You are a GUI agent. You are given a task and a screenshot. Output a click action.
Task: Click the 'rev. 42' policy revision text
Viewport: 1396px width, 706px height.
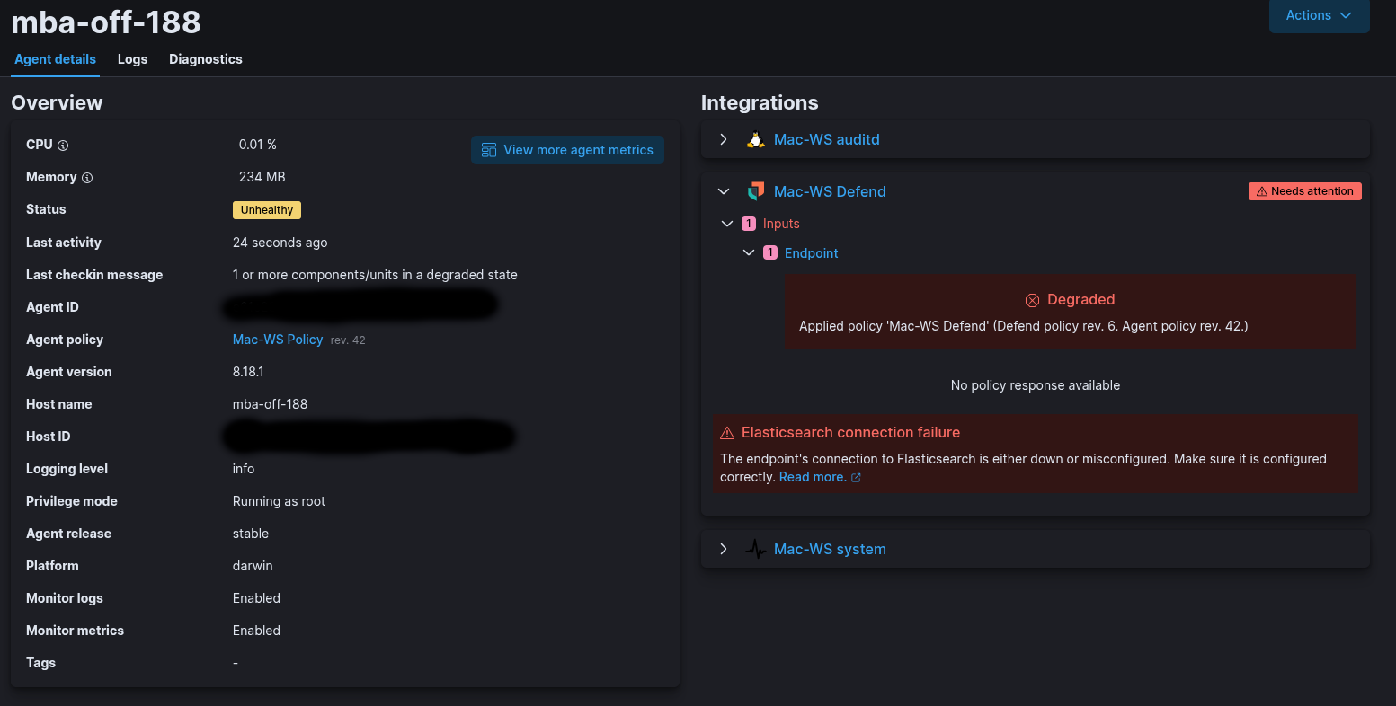(348, 340)
